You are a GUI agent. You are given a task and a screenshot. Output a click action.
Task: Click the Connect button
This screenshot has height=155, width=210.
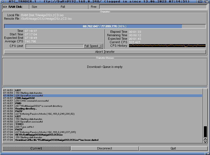click(x=36, y=148)
